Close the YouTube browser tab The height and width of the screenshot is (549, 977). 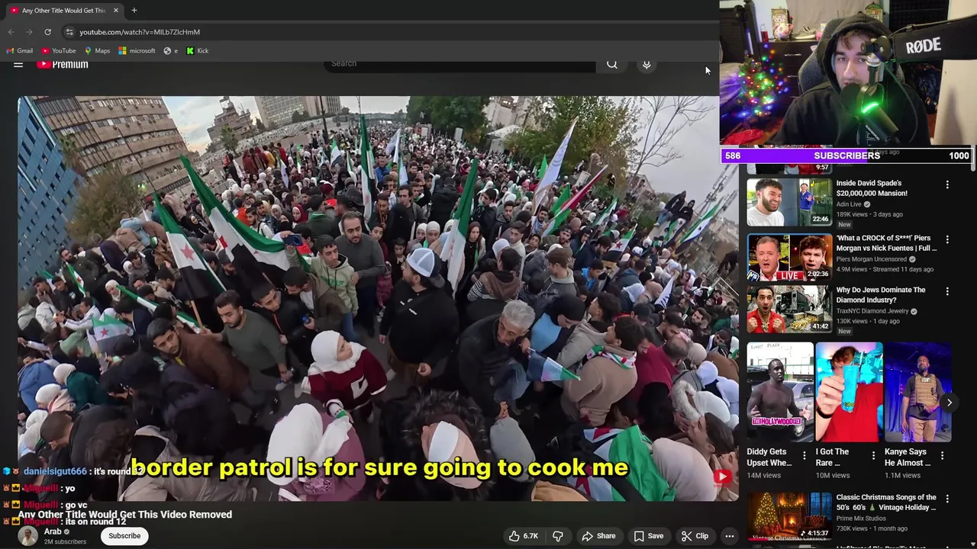click(116, 10)
